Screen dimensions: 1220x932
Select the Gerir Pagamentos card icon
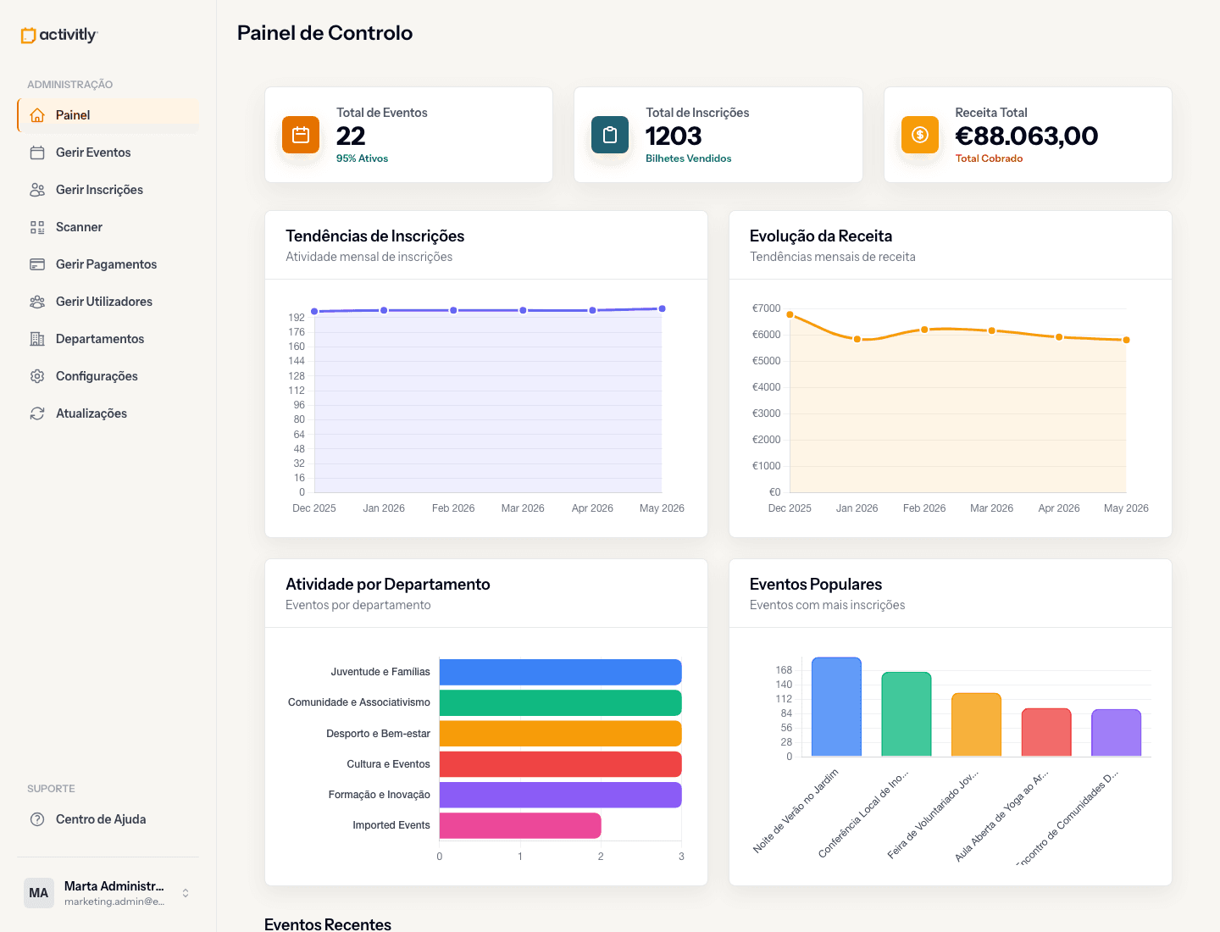click(x=37, y=264)
